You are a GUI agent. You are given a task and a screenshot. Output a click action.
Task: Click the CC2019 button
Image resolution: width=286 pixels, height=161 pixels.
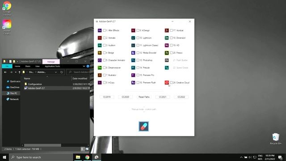(x=107, y=97)
